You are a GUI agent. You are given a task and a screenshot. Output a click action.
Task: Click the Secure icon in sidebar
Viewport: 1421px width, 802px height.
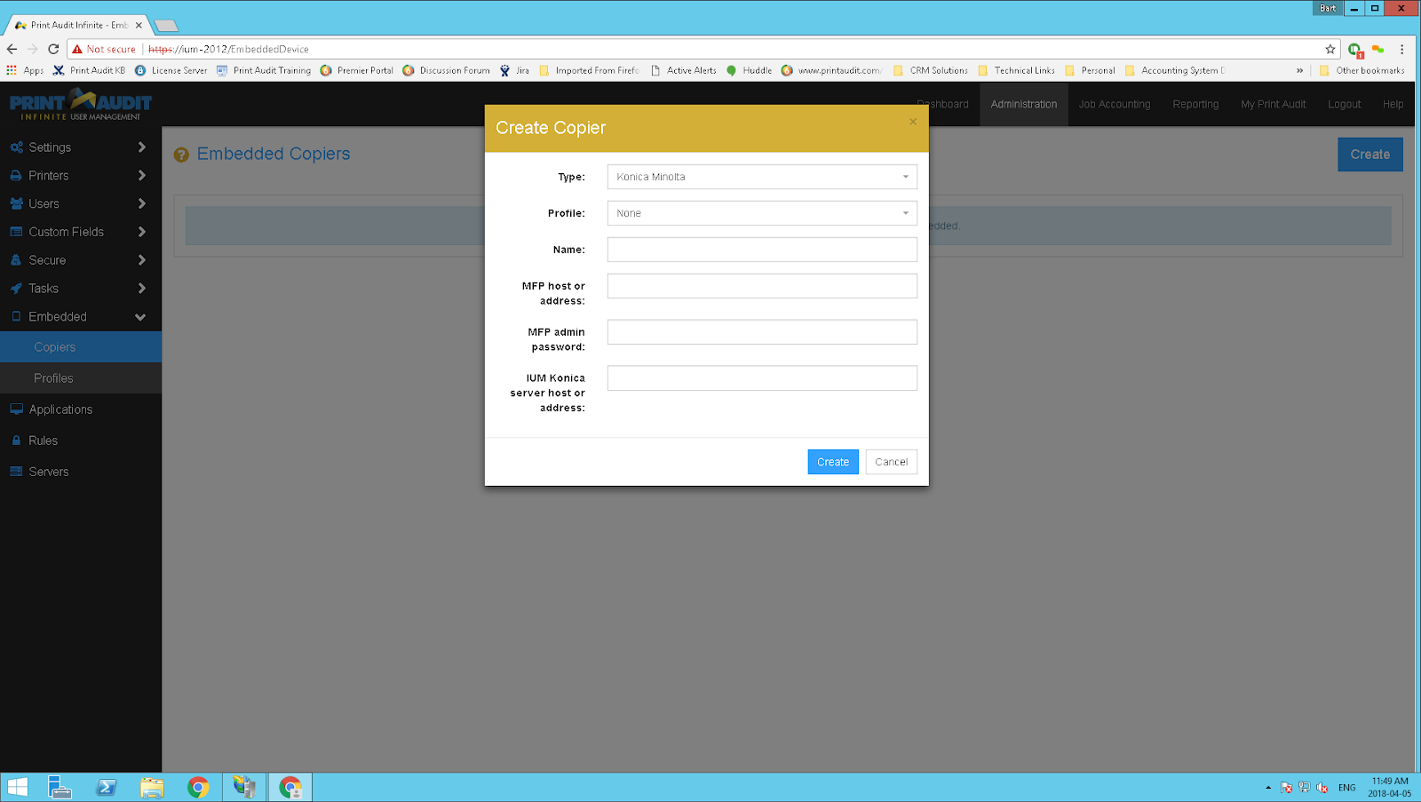click(16, 260)
